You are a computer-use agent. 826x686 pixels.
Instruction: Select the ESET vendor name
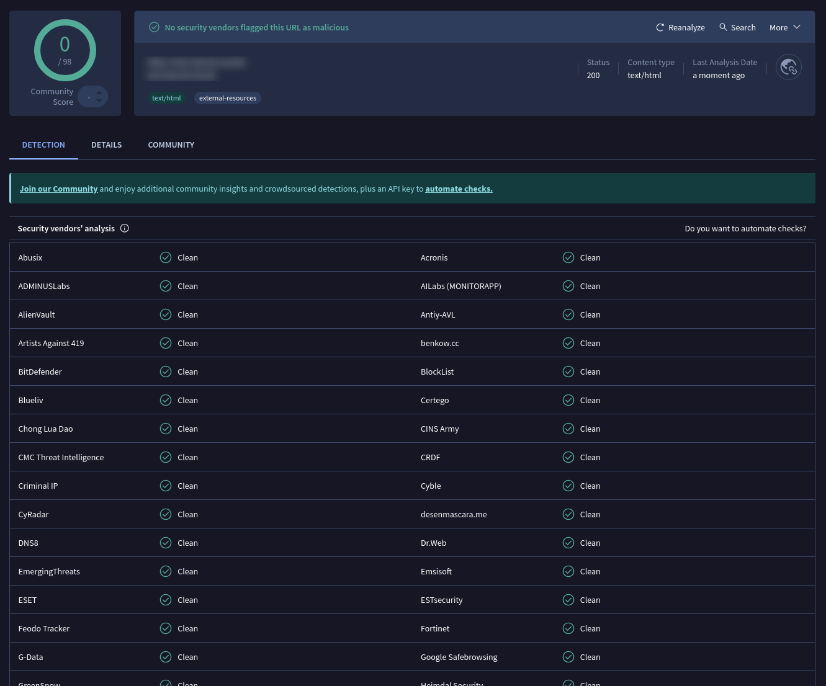pos(27,600)
